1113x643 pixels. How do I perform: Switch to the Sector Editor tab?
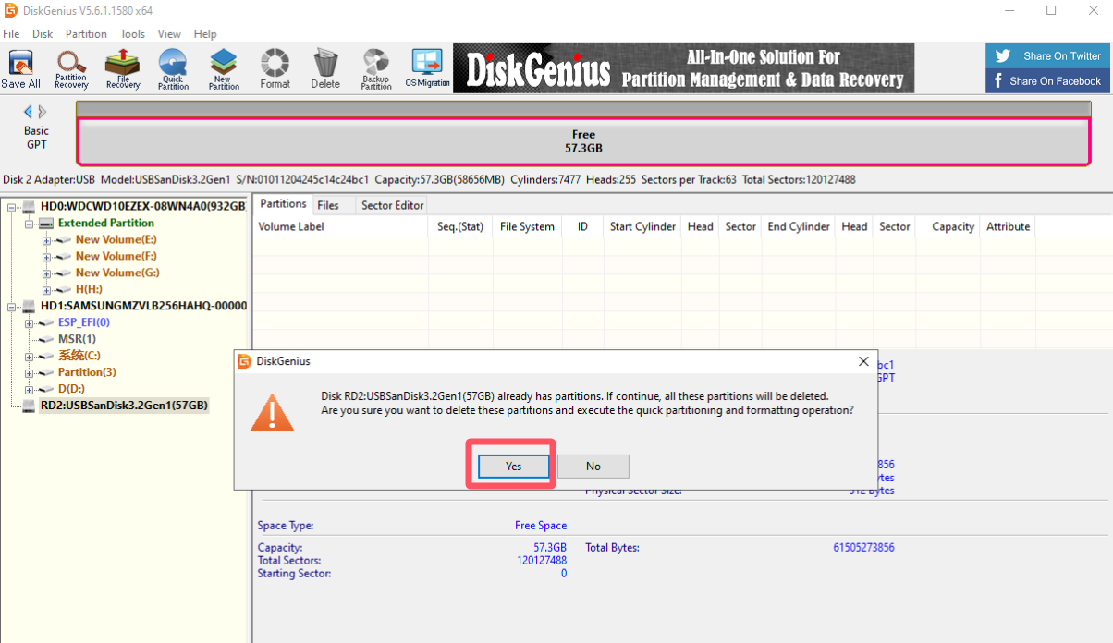pyautogui.click(x=392, y=205)
